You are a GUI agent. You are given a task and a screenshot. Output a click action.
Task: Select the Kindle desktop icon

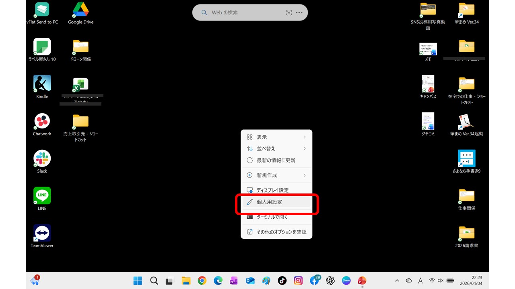pos(42,85)
